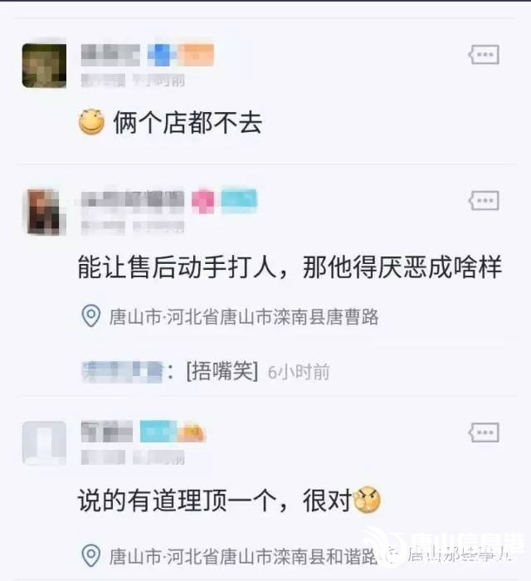Open location link 滦南县唐曹路
Screen dimensions: 531x581
tap(244, 316)
